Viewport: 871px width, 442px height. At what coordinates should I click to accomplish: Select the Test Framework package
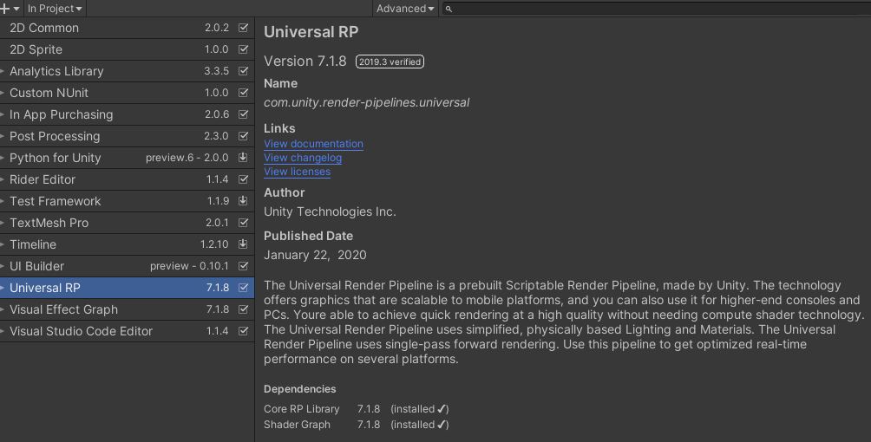click(128, 201)
